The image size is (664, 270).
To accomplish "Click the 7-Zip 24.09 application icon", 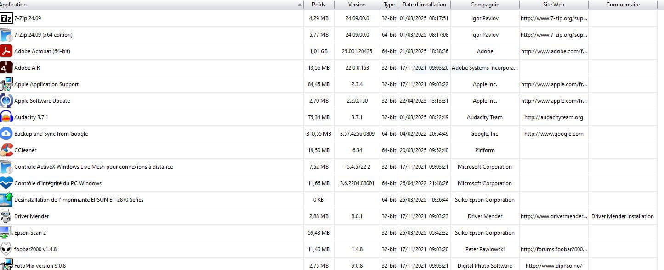I will (x=6, y=18).
